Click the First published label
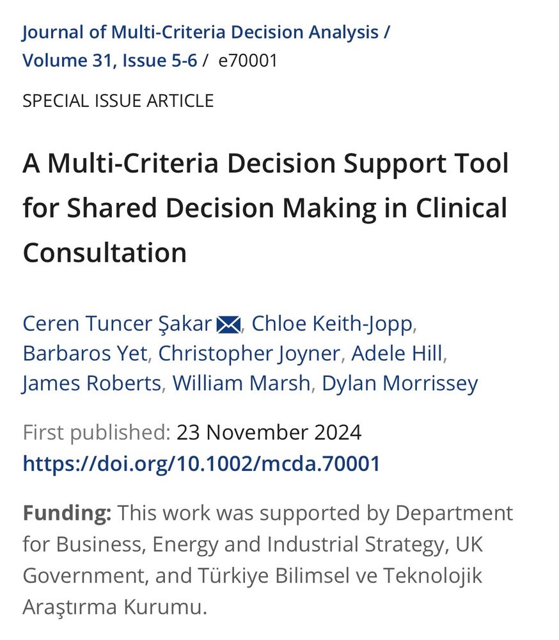 (97, 432)
